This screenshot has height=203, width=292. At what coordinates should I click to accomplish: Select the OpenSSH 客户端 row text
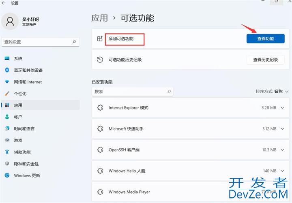[x=124, y=150]
